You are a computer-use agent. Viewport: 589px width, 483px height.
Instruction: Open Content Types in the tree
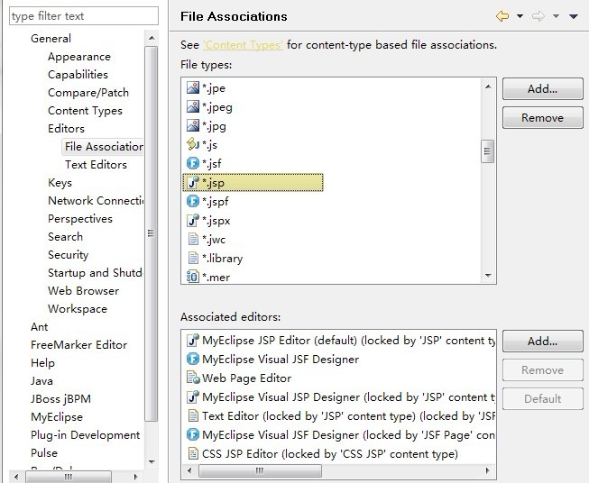(85, 111)
